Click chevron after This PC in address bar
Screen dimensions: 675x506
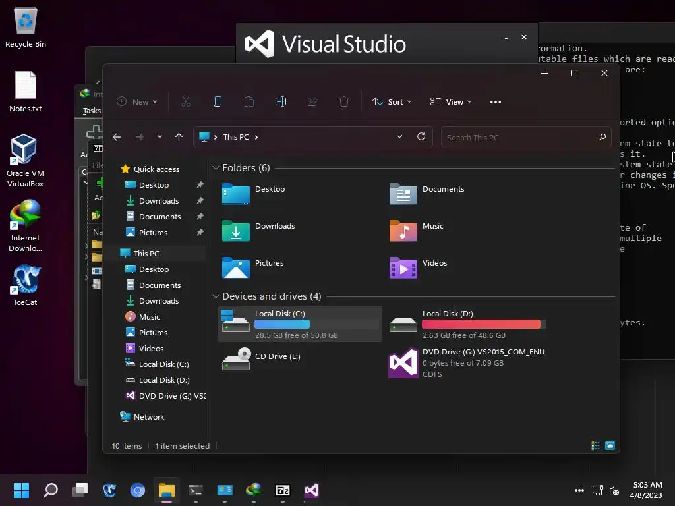256,137
